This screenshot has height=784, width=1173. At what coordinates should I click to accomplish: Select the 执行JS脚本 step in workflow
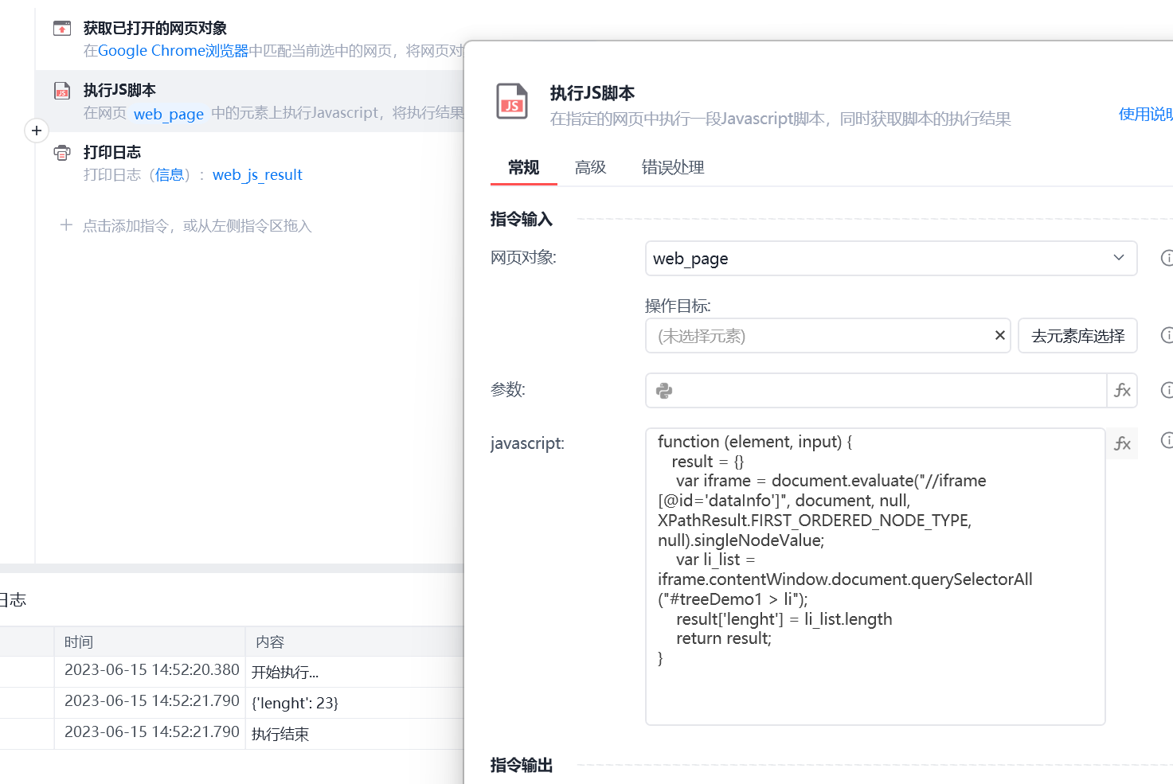click(250, 101)
